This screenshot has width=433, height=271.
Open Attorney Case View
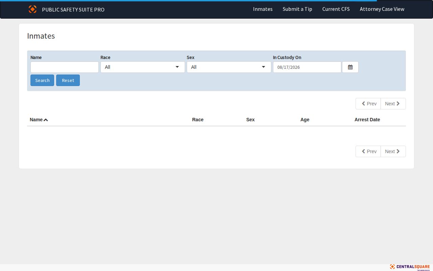382,9
